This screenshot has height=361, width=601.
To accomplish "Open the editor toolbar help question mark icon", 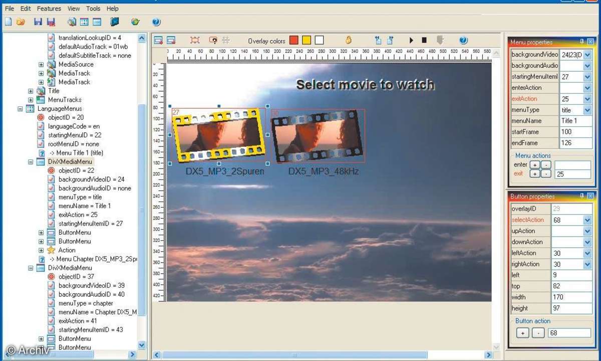I will [463, 40].
